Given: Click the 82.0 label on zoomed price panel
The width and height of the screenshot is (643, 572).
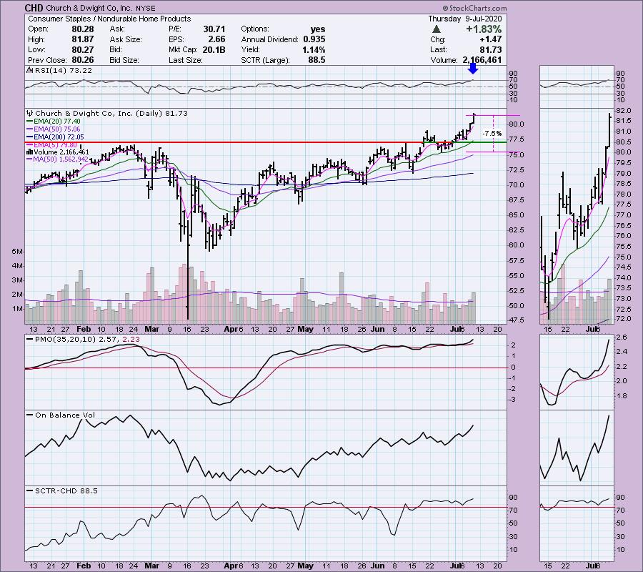Looking at the screenshot, I should (623, 111).
